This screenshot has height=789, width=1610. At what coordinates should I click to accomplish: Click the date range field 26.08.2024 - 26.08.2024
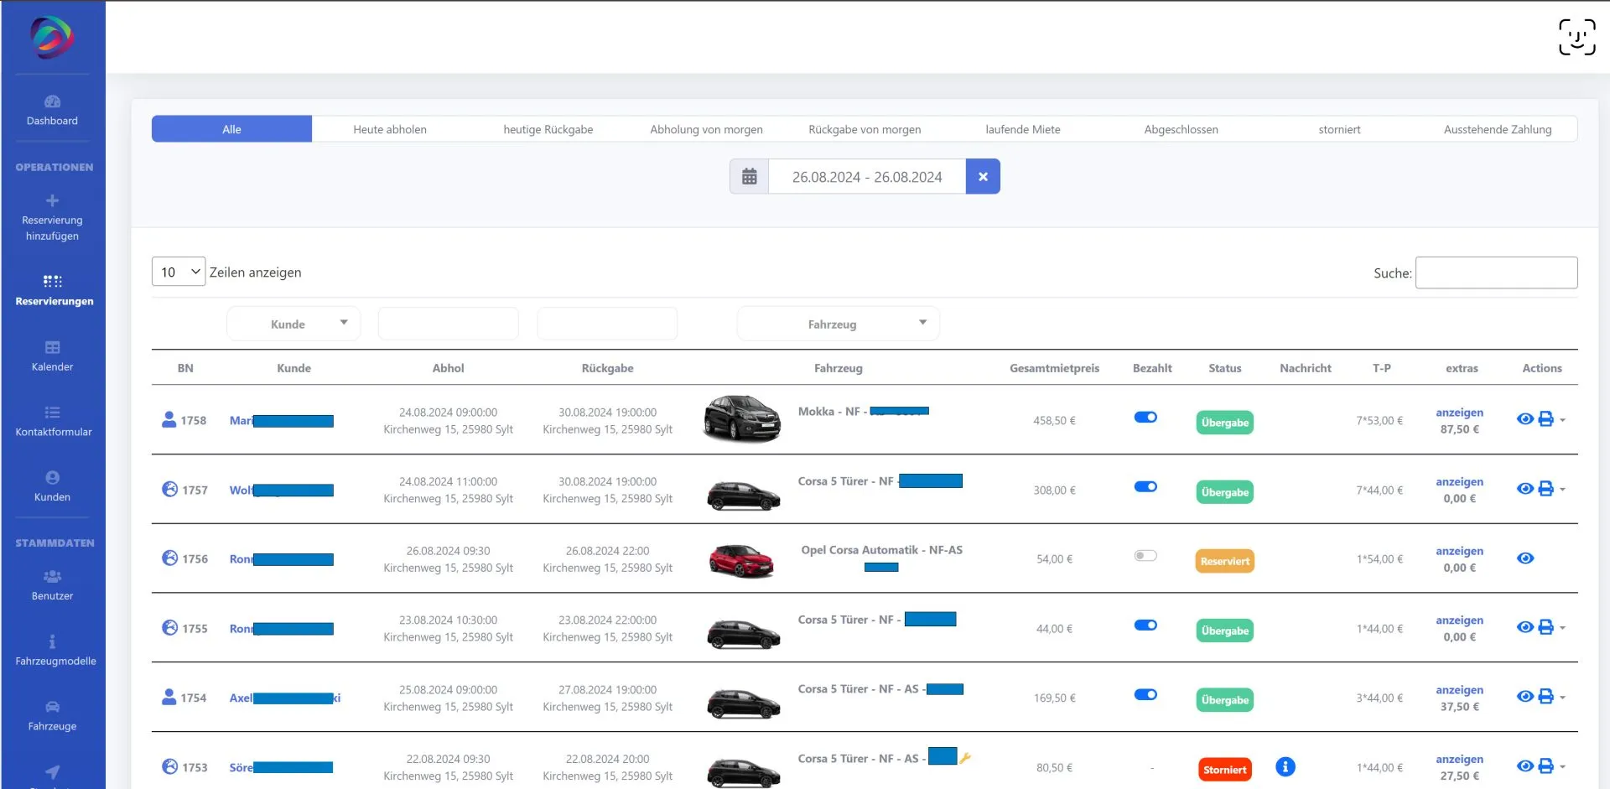(867, 177)
